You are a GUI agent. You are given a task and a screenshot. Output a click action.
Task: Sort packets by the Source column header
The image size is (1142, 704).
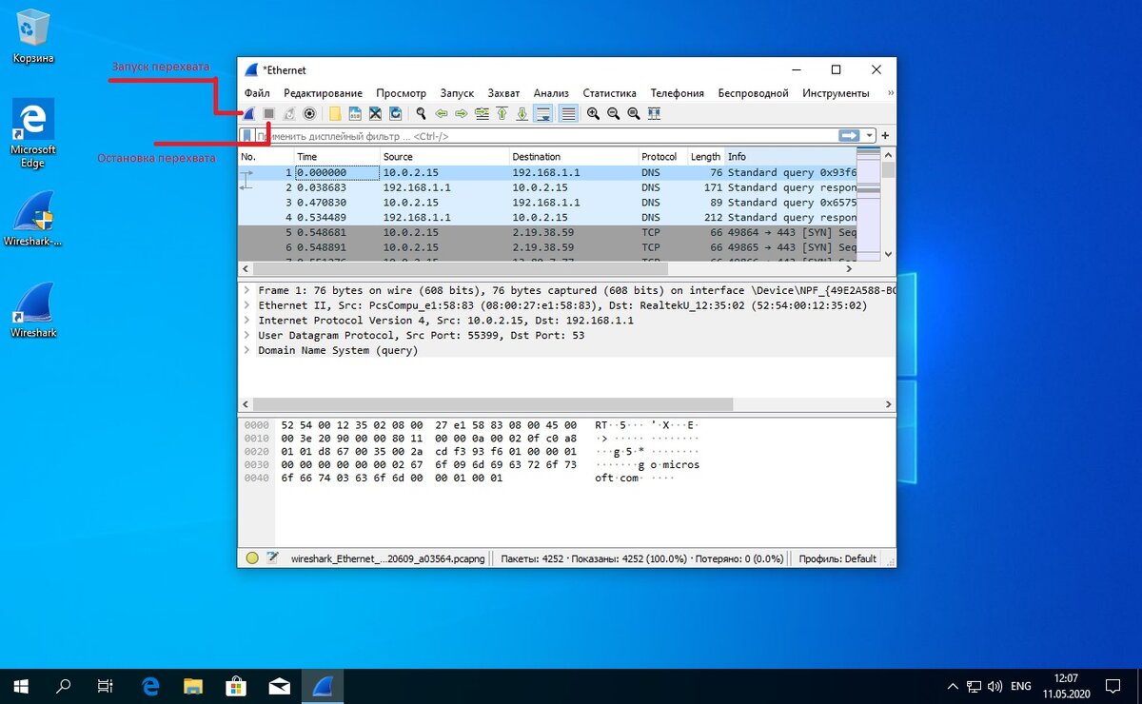click(443, 157)
